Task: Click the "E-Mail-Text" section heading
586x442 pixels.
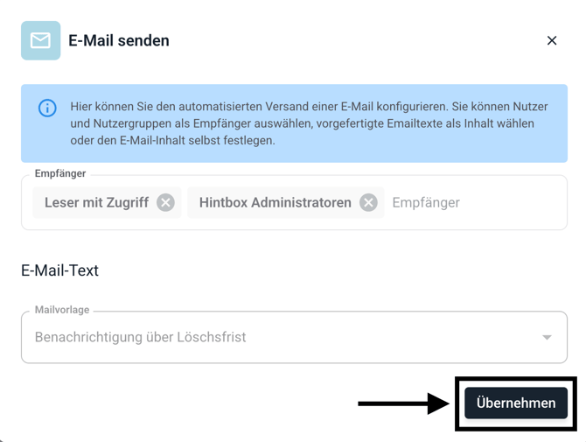Action: coord(59,270)
